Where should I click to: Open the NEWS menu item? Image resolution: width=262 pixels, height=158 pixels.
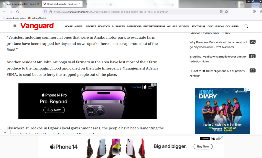(78, 26)
